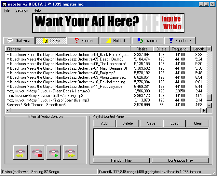Click the library list scroll up arrow
The image size is (217, 176).
[x=209, y=49]
